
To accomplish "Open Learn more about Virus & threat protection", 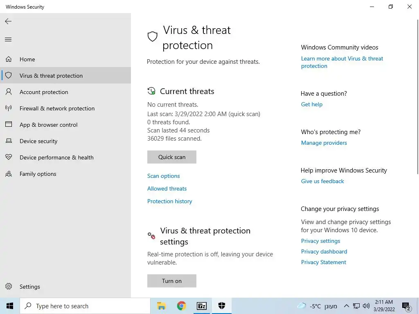I will click(342, 62).
